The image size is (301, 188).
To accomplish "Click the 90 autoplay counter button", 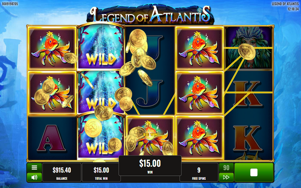I will click(226, 168).
